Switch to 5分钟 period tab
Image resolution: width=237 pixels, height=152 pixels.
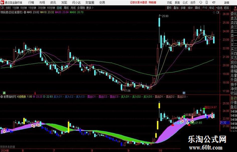pyautogui.click(x=24, y=8)
